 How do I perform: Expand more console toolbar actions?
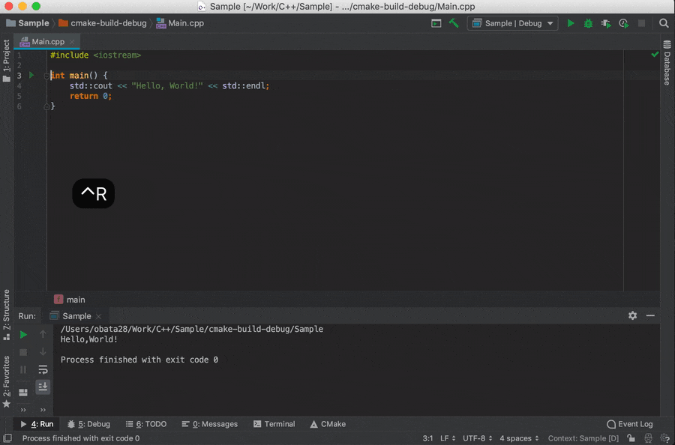pos(43,410)
